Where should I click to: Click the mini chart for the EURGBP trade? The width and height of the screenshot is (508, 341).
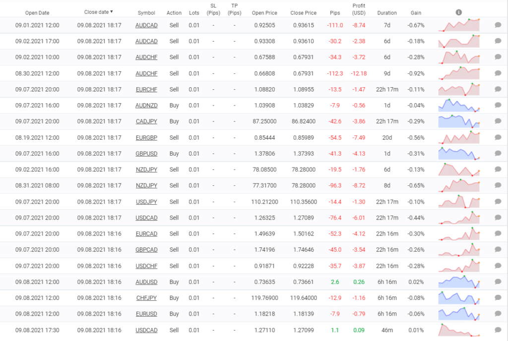(x=459, y=137)
